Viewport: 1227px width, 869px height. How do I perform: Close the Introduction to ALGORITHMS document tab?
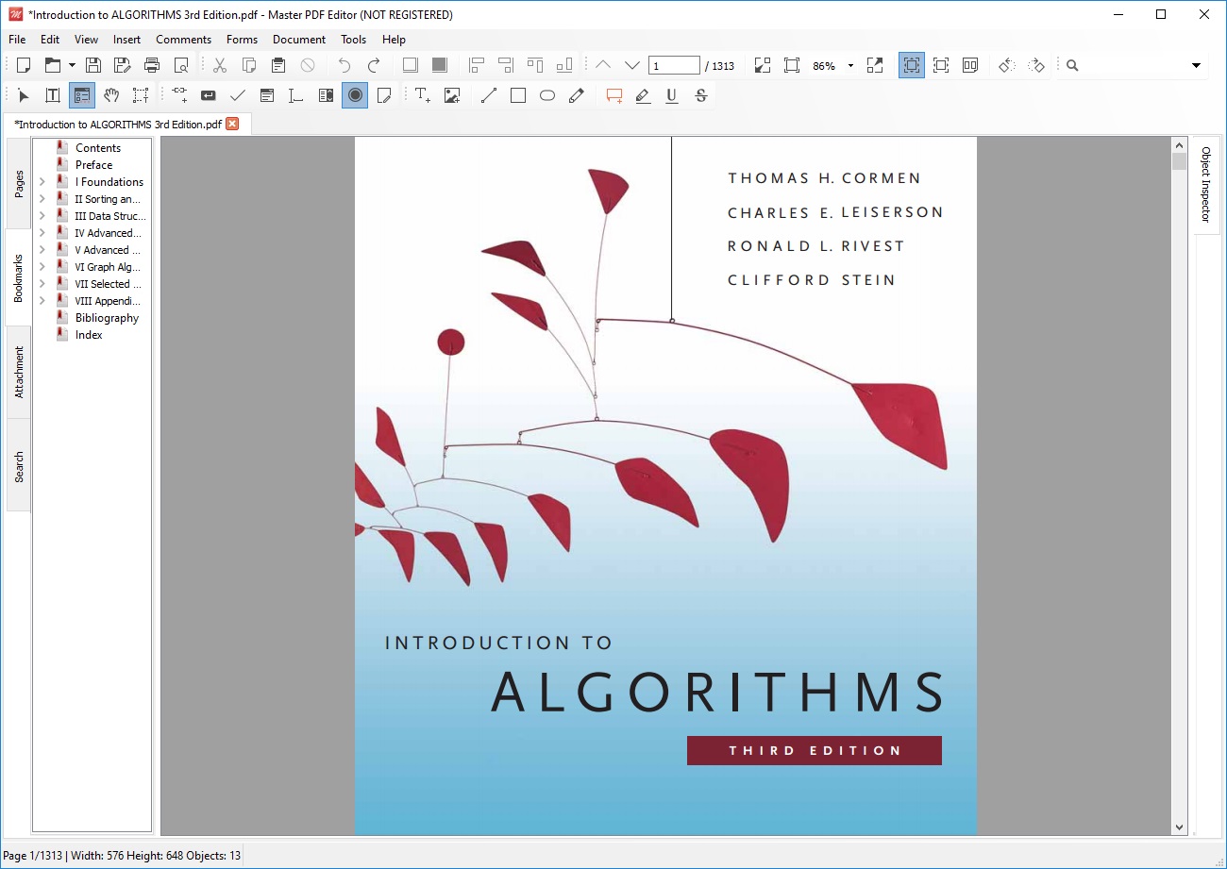coord(232,124)
